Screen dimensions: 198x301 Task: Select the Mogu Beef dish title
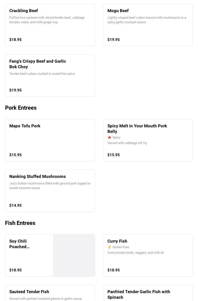(118, 11)
